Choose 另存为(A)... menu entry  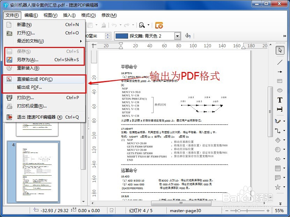[44, 60]
